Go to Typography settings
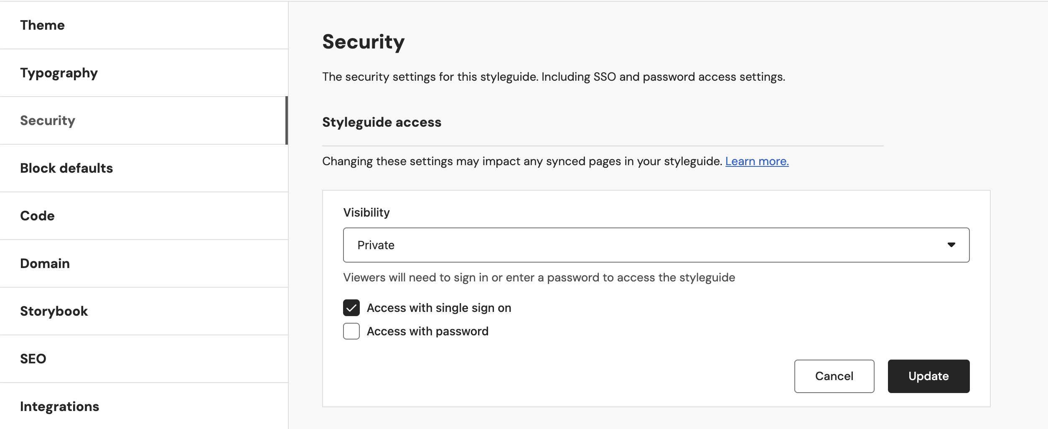 tap(59, 73)
